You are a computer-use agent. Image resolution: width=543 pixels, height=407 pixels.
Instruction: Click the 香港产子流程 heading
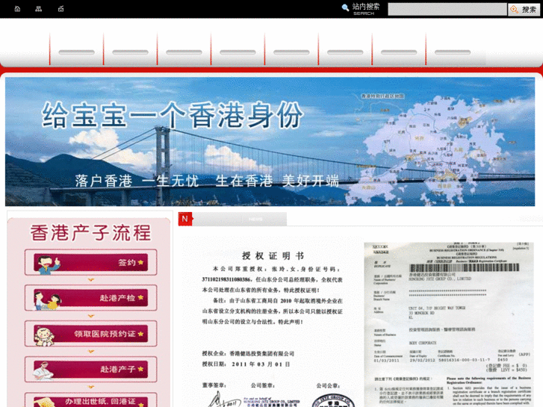tap(90, 232)
